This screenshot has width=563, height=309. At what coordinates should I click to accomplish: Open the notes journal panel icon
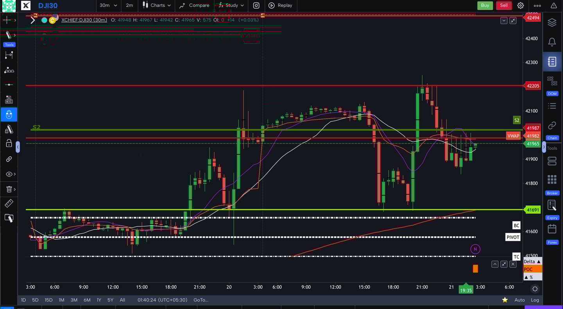point(552,61)
